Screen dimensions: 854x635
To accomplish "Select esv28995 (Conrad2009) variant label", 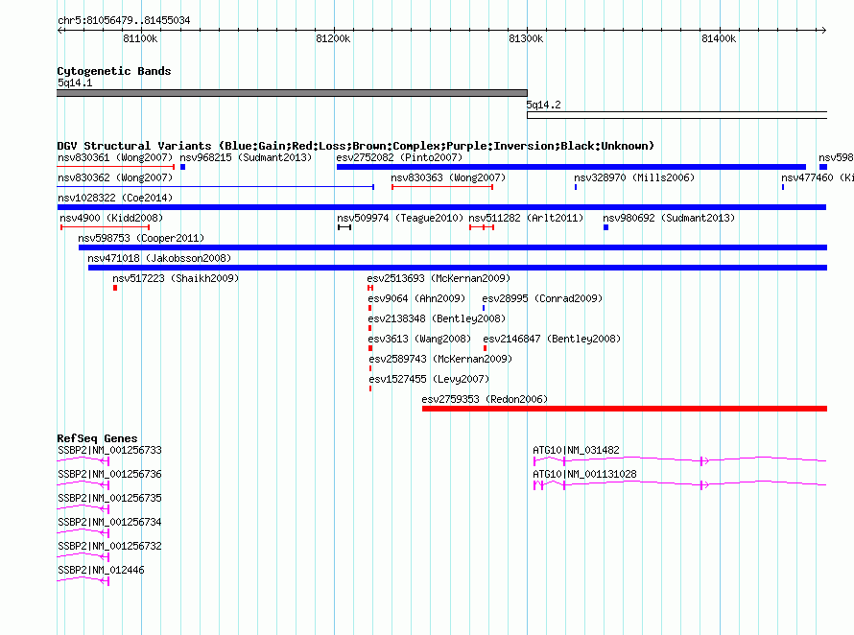I will coord(542,298).
